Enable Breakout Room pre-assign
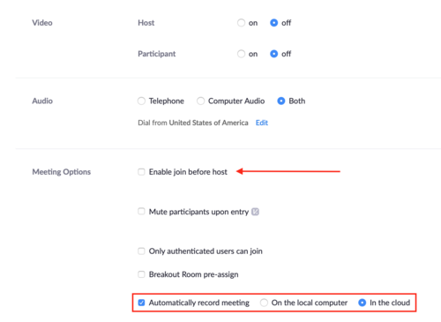 pyautogui.click(x=141, y=274)
